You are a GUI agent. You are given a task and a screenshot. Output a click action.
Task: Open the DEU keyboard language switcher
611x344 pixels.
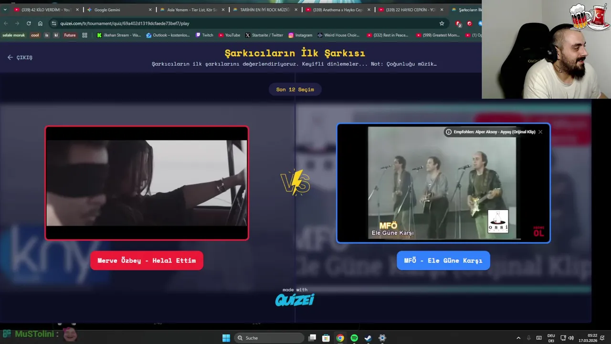point(551,338)
